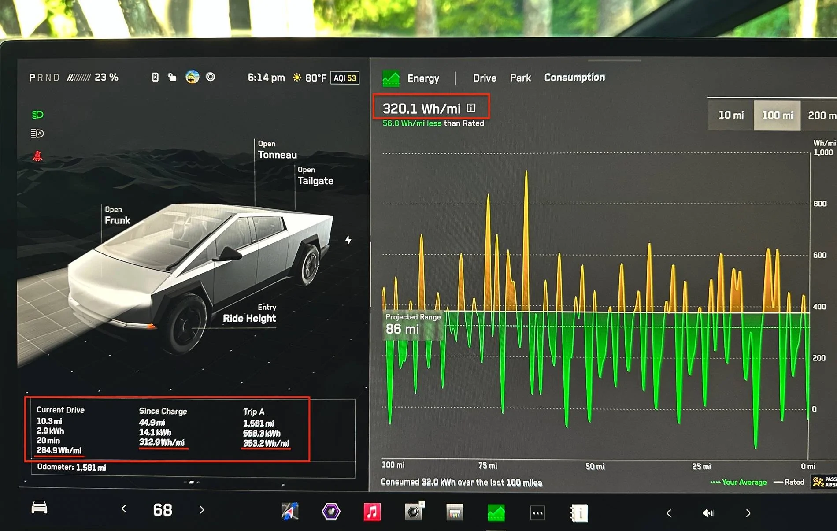Screen dimensions: 837x531
Task: Open the car controls icon
Action: coord(39,508)
